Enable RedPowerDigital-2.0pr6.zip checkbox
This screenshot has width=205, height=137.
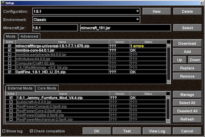pyautogui.click(x=11, y=115)
